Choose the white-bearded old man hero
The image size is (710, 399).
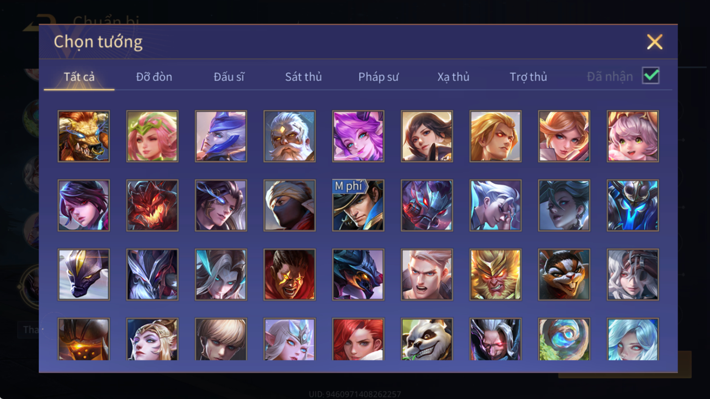(289, 136)
